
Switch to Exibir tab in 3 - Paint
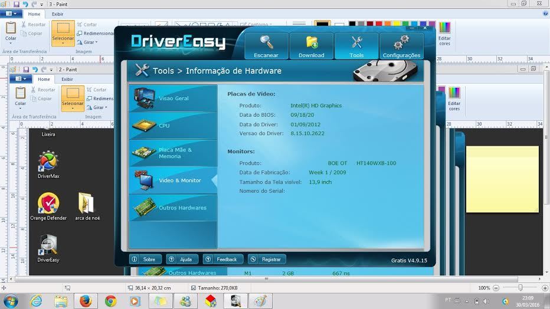pos(57,14)
